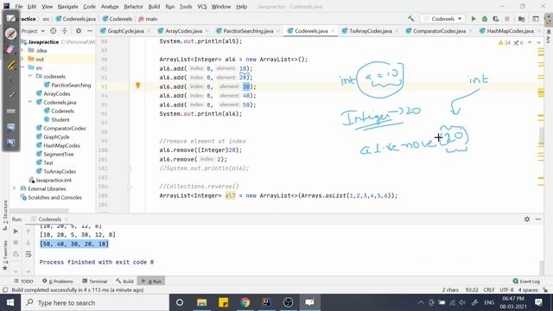Click the Collapse All icon in Project panel
Viewport: 553px width, 311px height.
pyautogui.click(x=65, y=31)
